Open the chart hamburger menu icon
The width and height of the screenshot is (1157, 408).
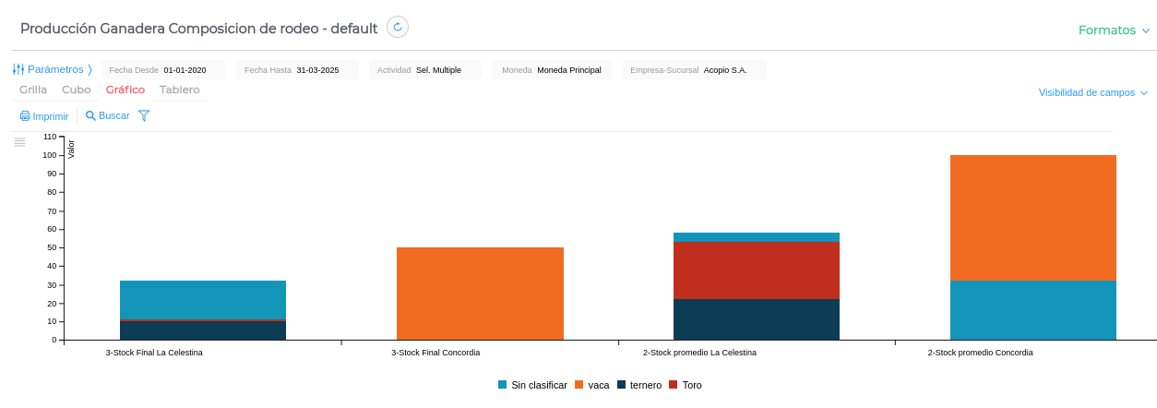[19, 141]
